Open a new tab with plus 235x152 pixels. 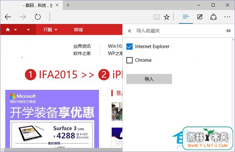[x=68, y=5]
